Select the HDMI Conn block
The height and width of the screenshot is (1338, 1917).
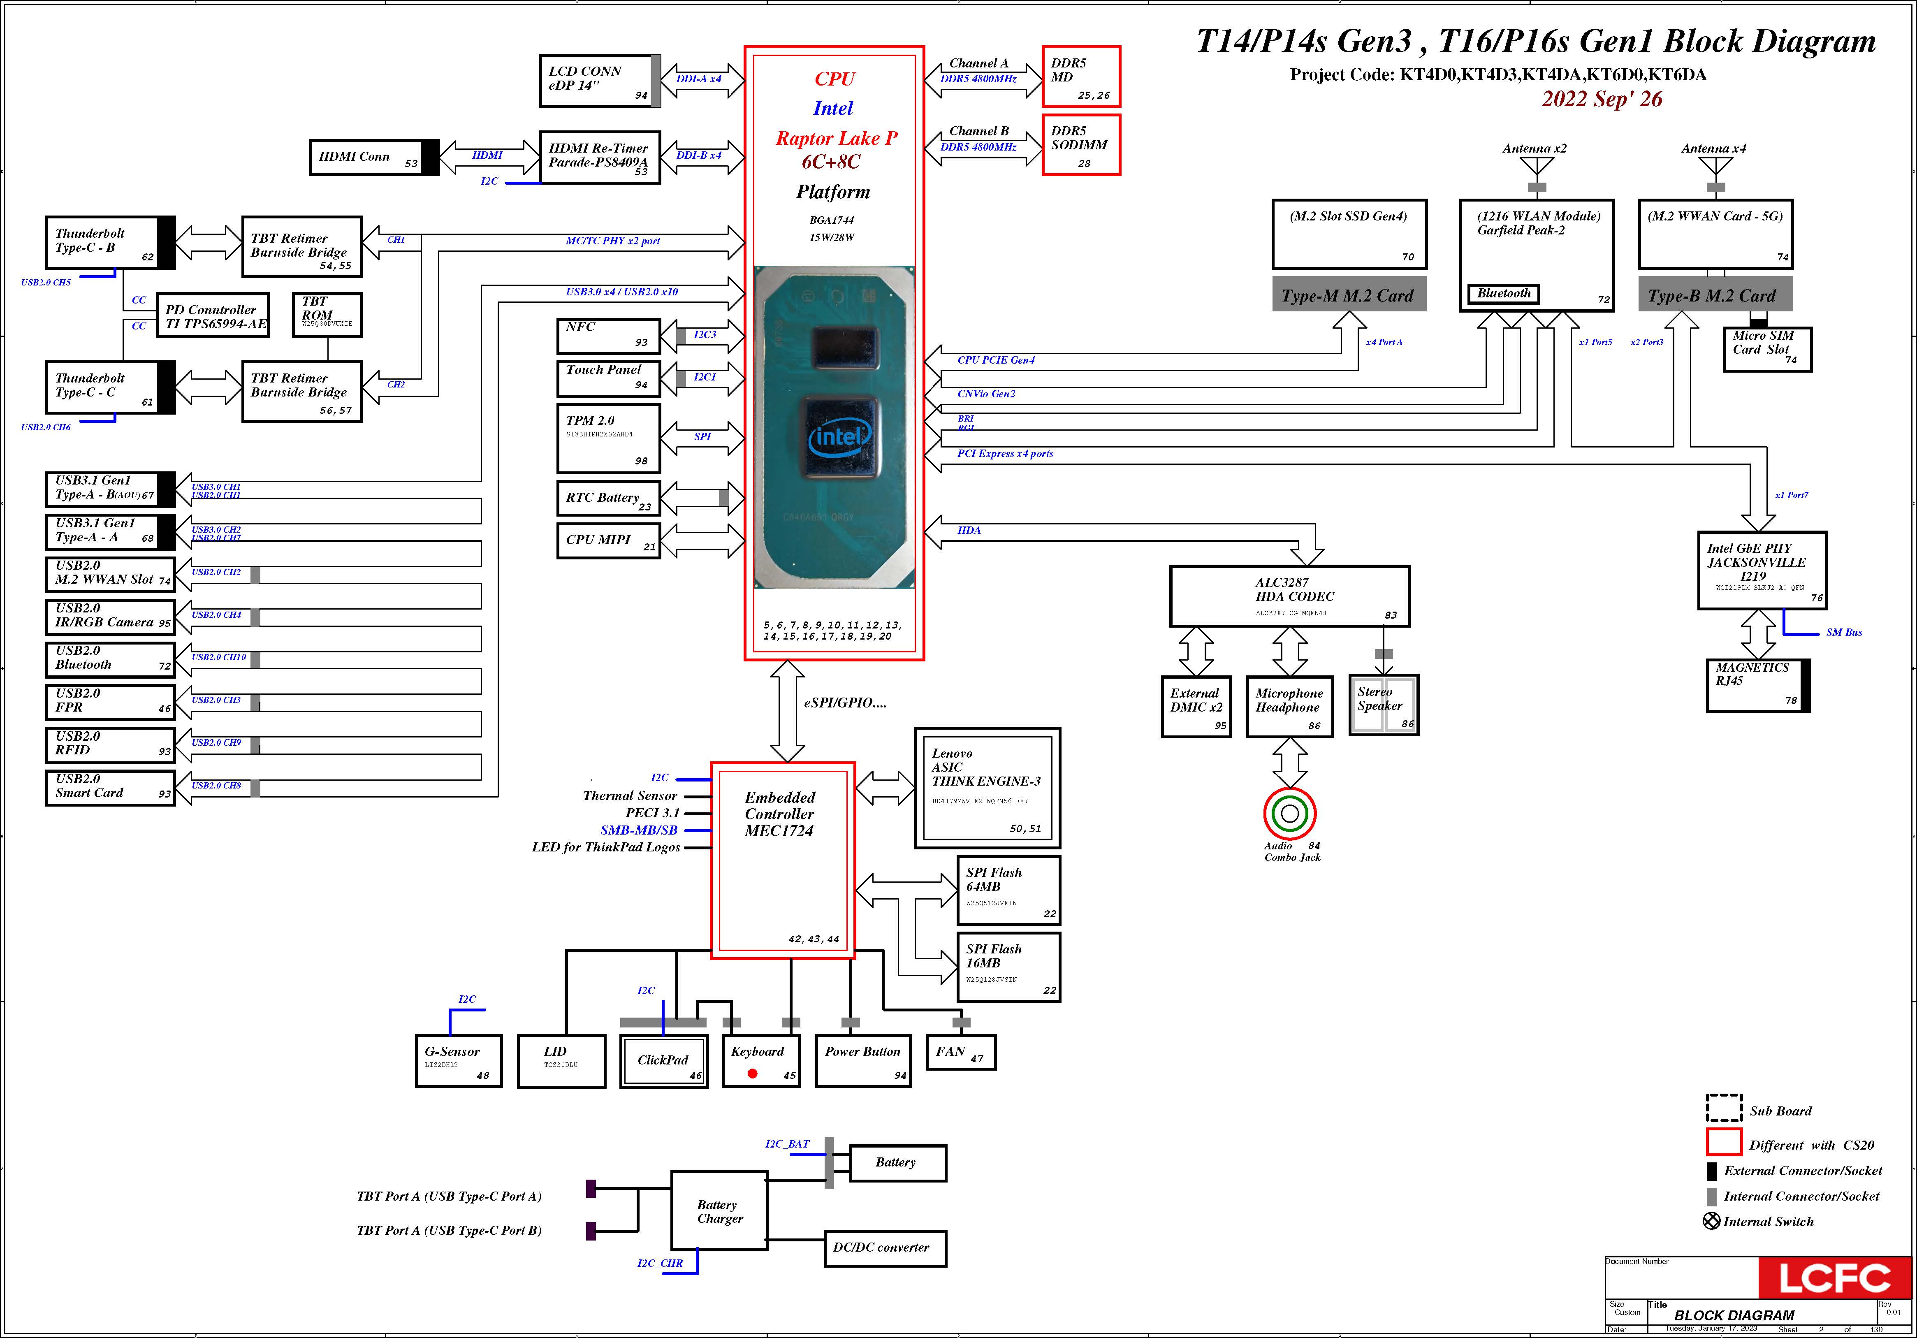coord(374,157)
